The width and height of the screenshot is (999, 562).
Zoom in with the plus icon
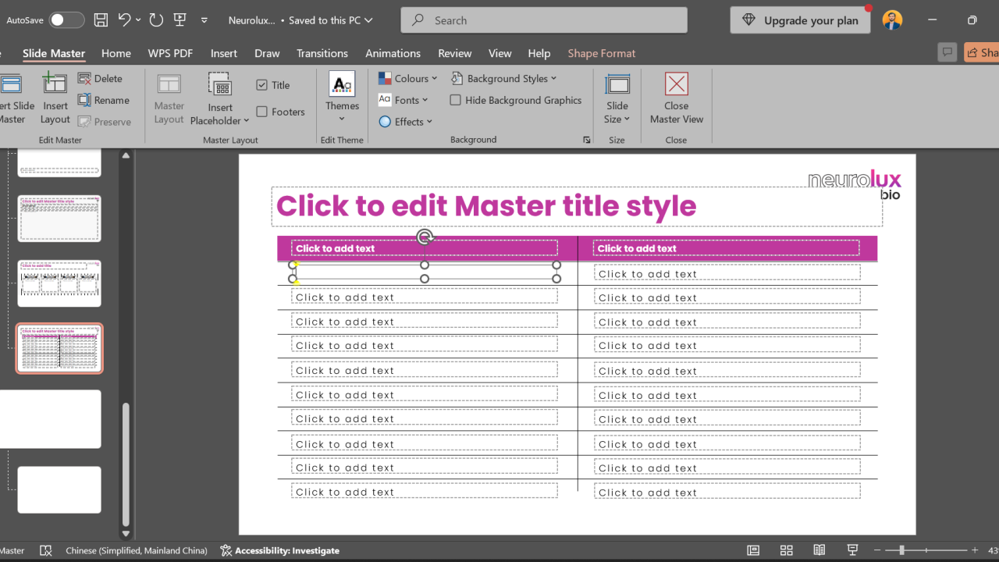point(975,550)
